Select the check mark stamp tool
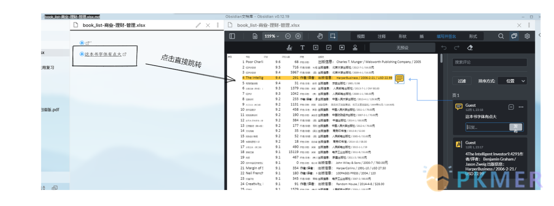 click(x=329, y=48)
